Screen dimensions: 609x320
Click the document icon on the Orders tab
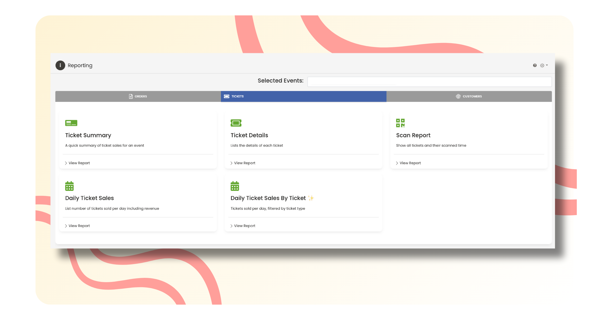point(130,96)
